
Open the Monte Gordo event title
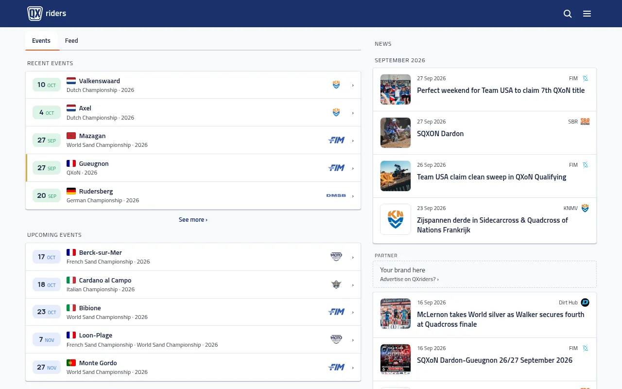(x=98, y=363)
